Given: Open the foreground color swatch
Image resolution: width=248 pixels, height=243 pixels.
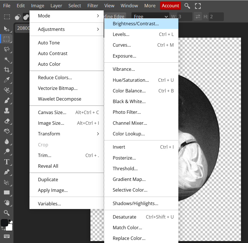Looking at the screenshot, I should (4, 223).
